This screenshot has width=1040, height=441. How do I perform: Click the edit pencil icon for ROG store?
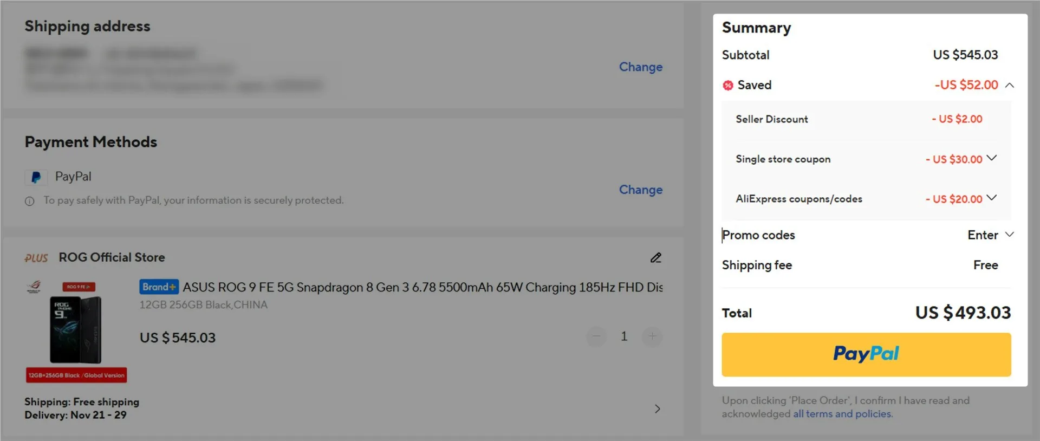click(655, 258)
